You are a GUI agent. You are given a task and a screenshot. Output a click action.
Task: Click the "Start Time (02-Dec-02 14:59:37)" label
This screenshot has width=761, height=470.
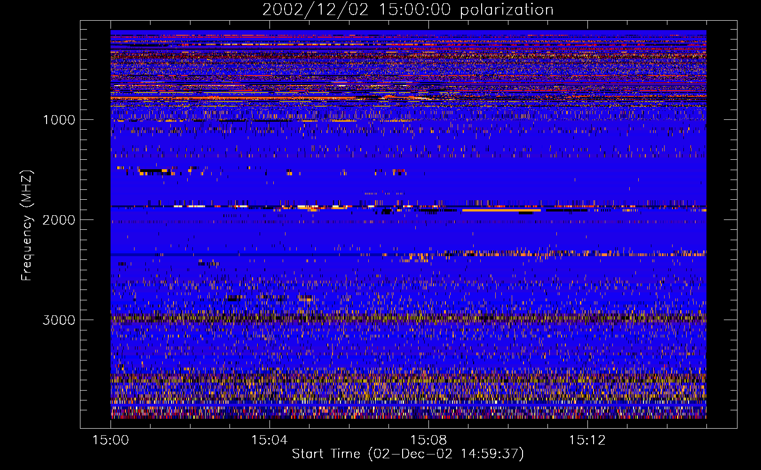click(x=408, y=454)
